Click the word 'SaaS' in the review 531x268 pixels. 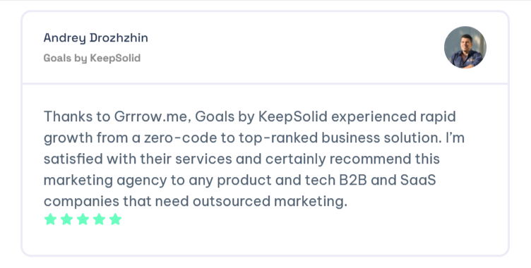coord(418,180)
